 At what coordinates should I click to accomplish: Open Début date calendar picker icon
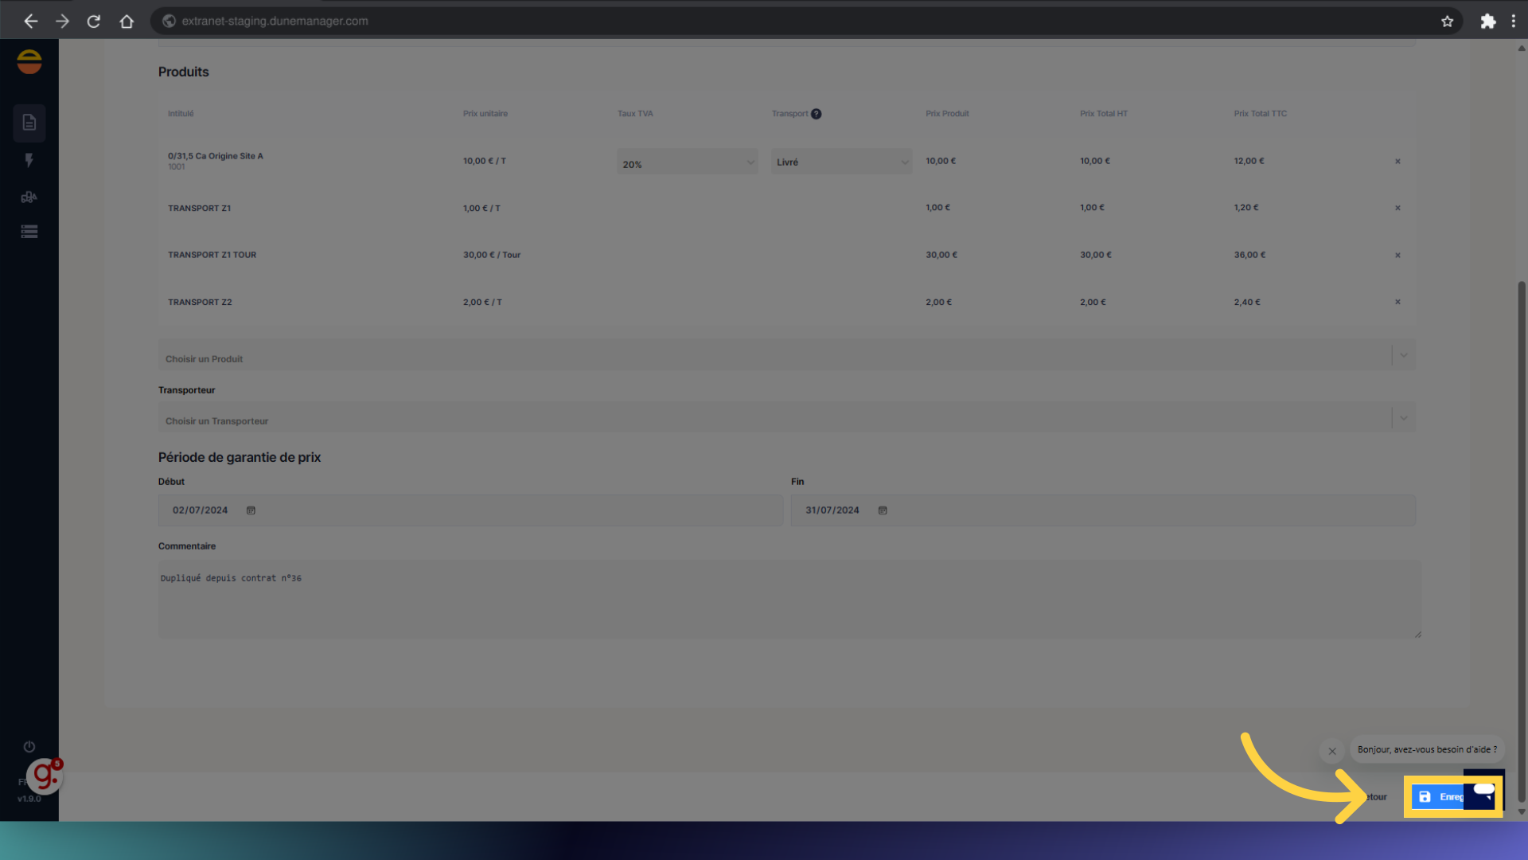click(x=251, y=510)
